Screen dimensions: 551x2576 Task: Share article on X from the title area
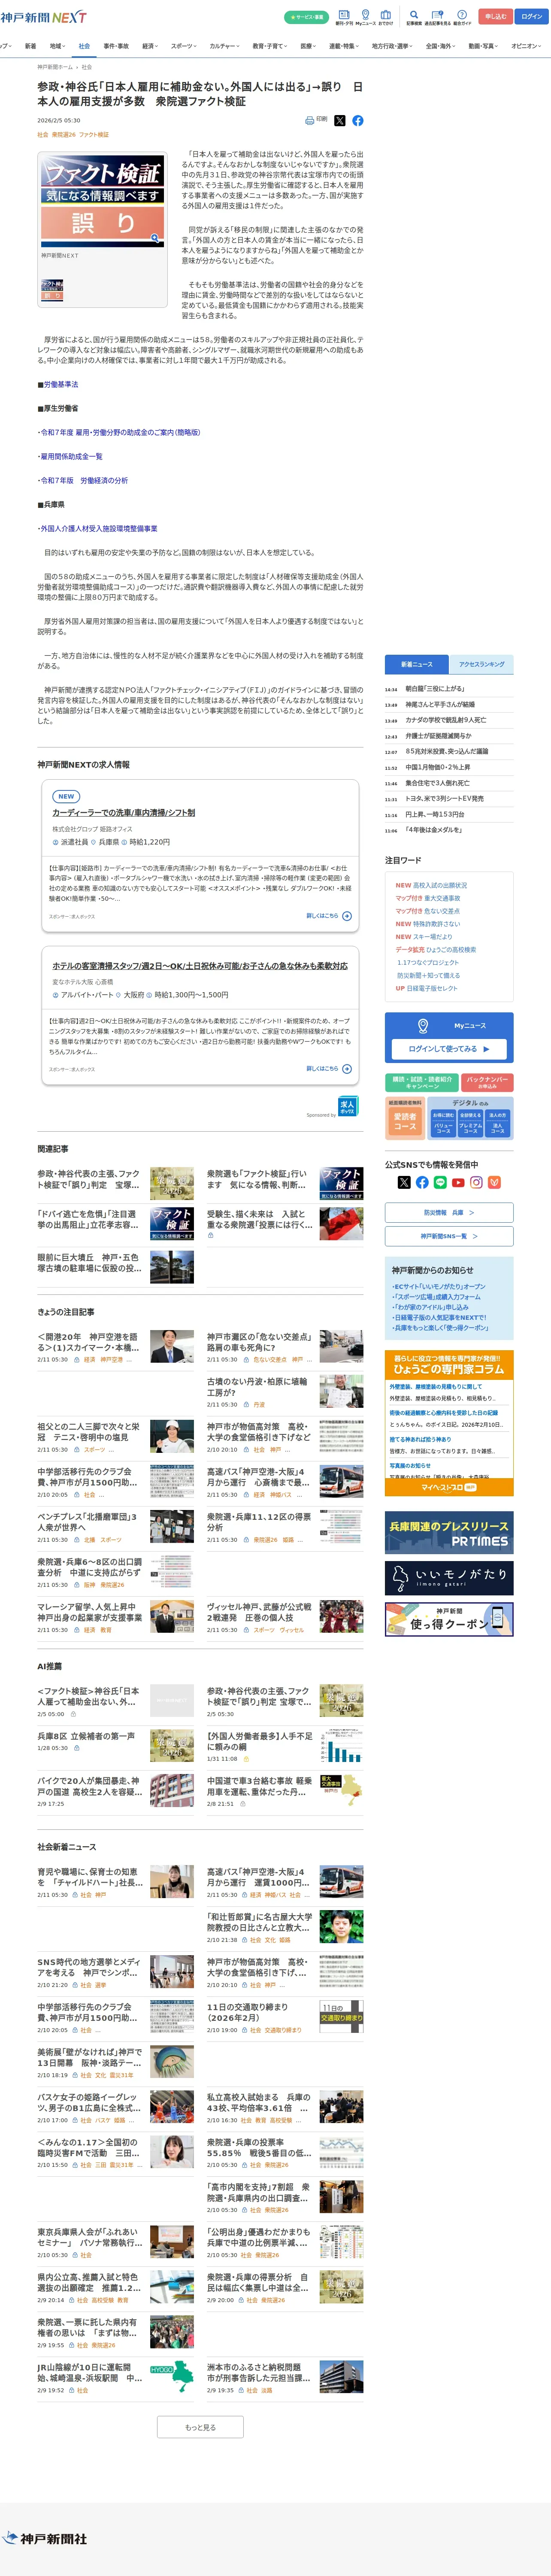point(340,120)
